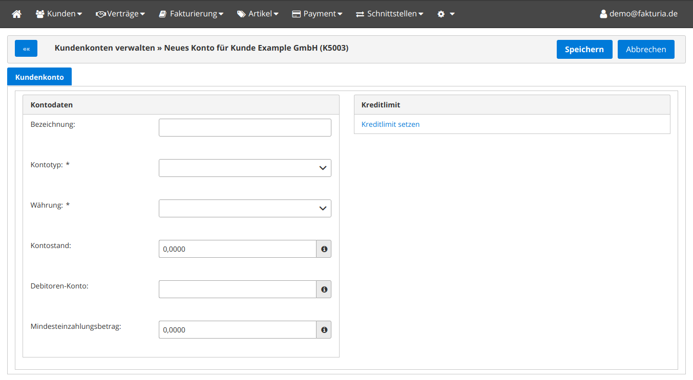Click the user icon for demo@fakturia.de

(603, 14)
